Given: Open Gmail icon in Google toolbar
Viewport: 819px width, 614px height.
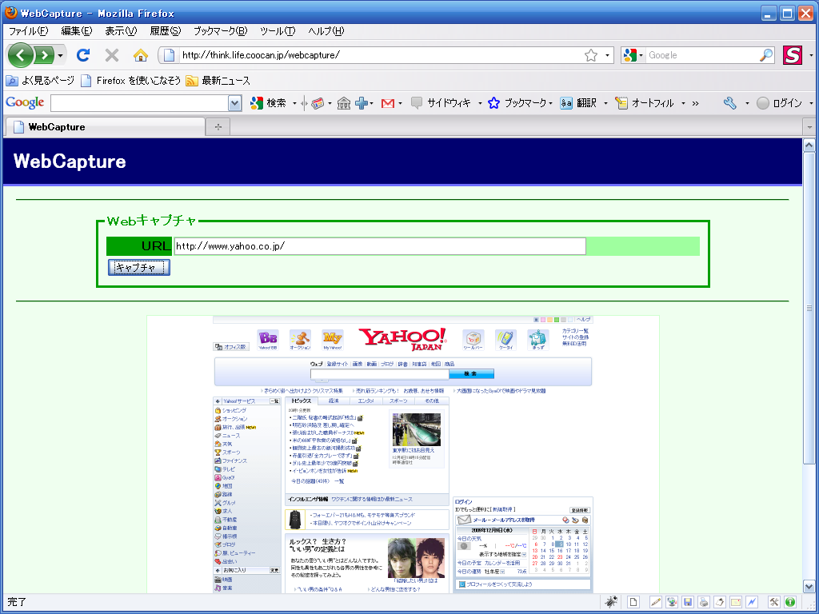Looking at the screenshot, I should [x=388, y=103].
